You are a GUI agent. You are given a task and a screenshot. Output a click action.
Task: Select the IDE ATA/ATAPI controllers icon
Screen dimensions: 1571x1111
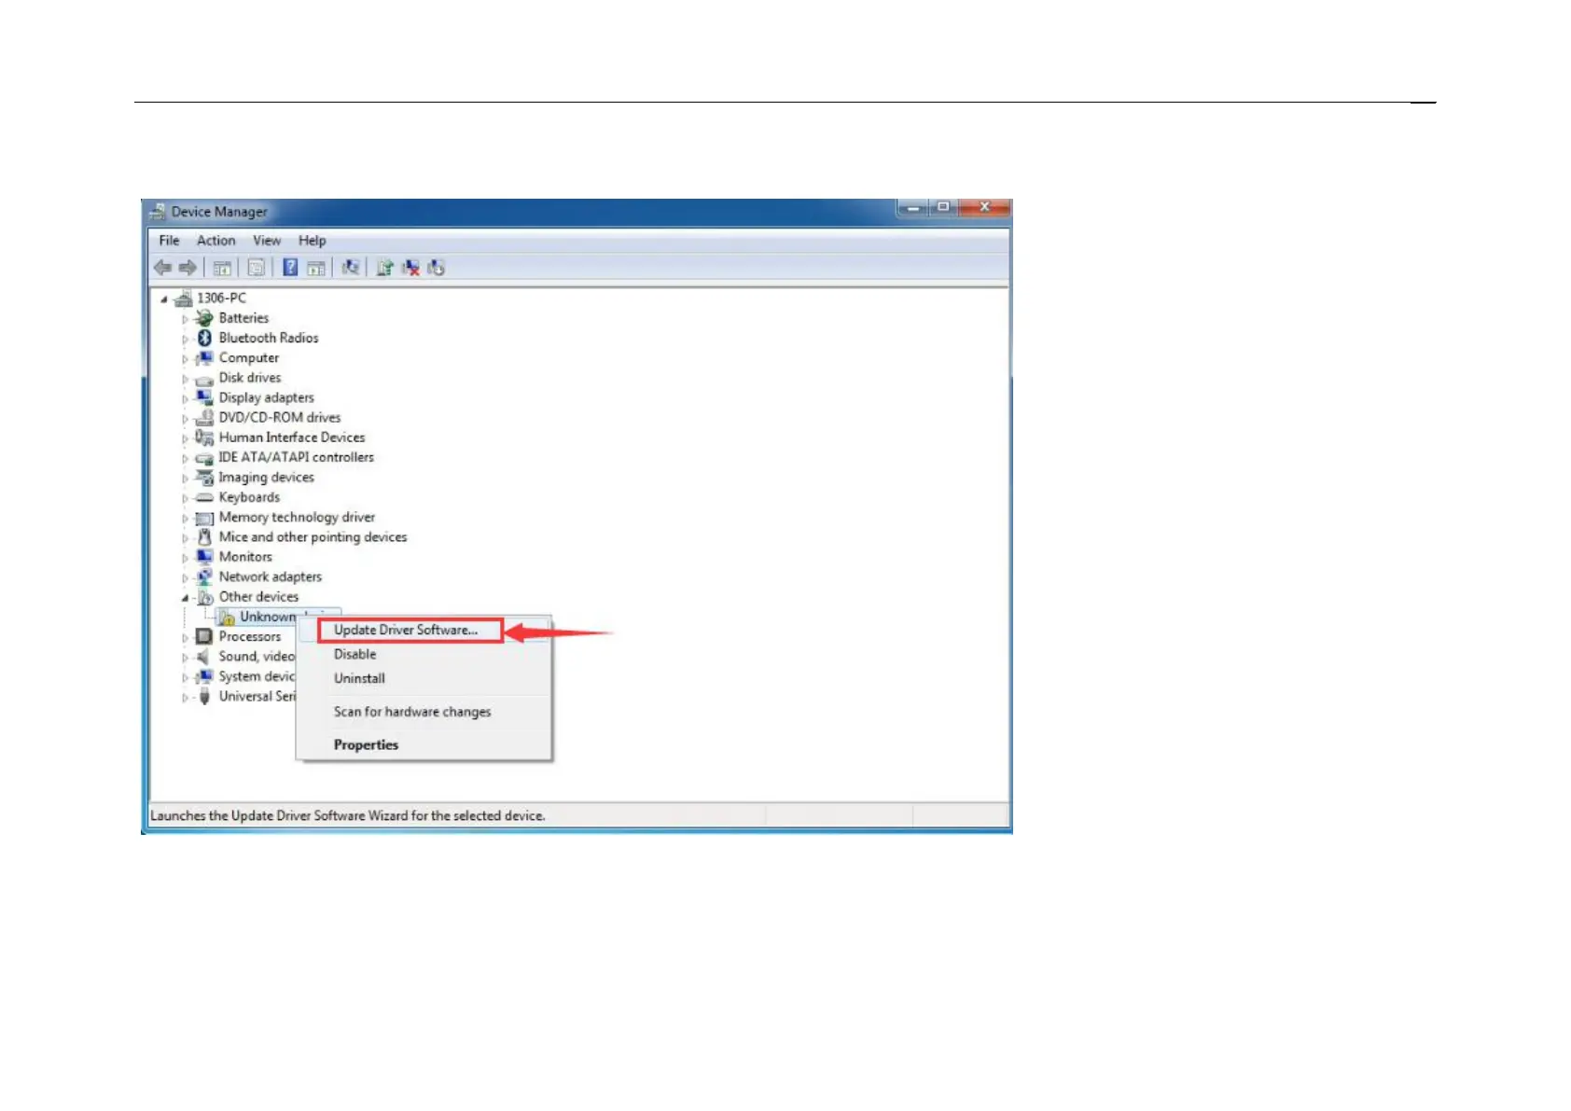tap(204, 458)
